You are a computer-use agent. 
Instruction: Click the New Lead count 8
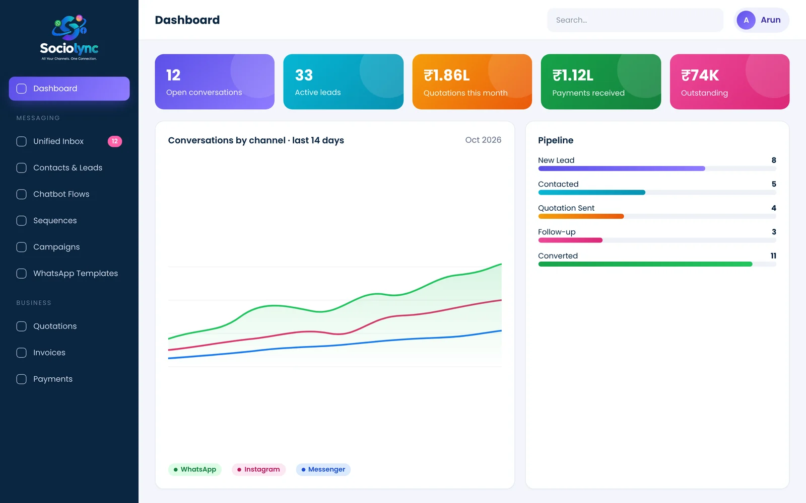click(x=774, y=160)
